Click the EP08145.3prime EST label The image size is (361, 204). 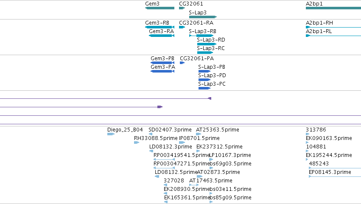(x=330, y=173)
